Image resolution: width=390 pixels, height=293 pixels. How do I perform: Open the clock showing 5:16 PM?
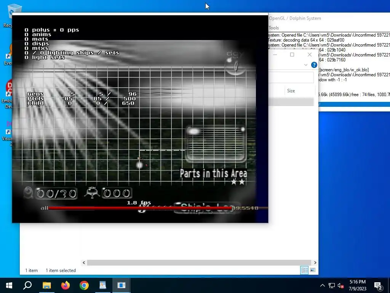point(357,285)
